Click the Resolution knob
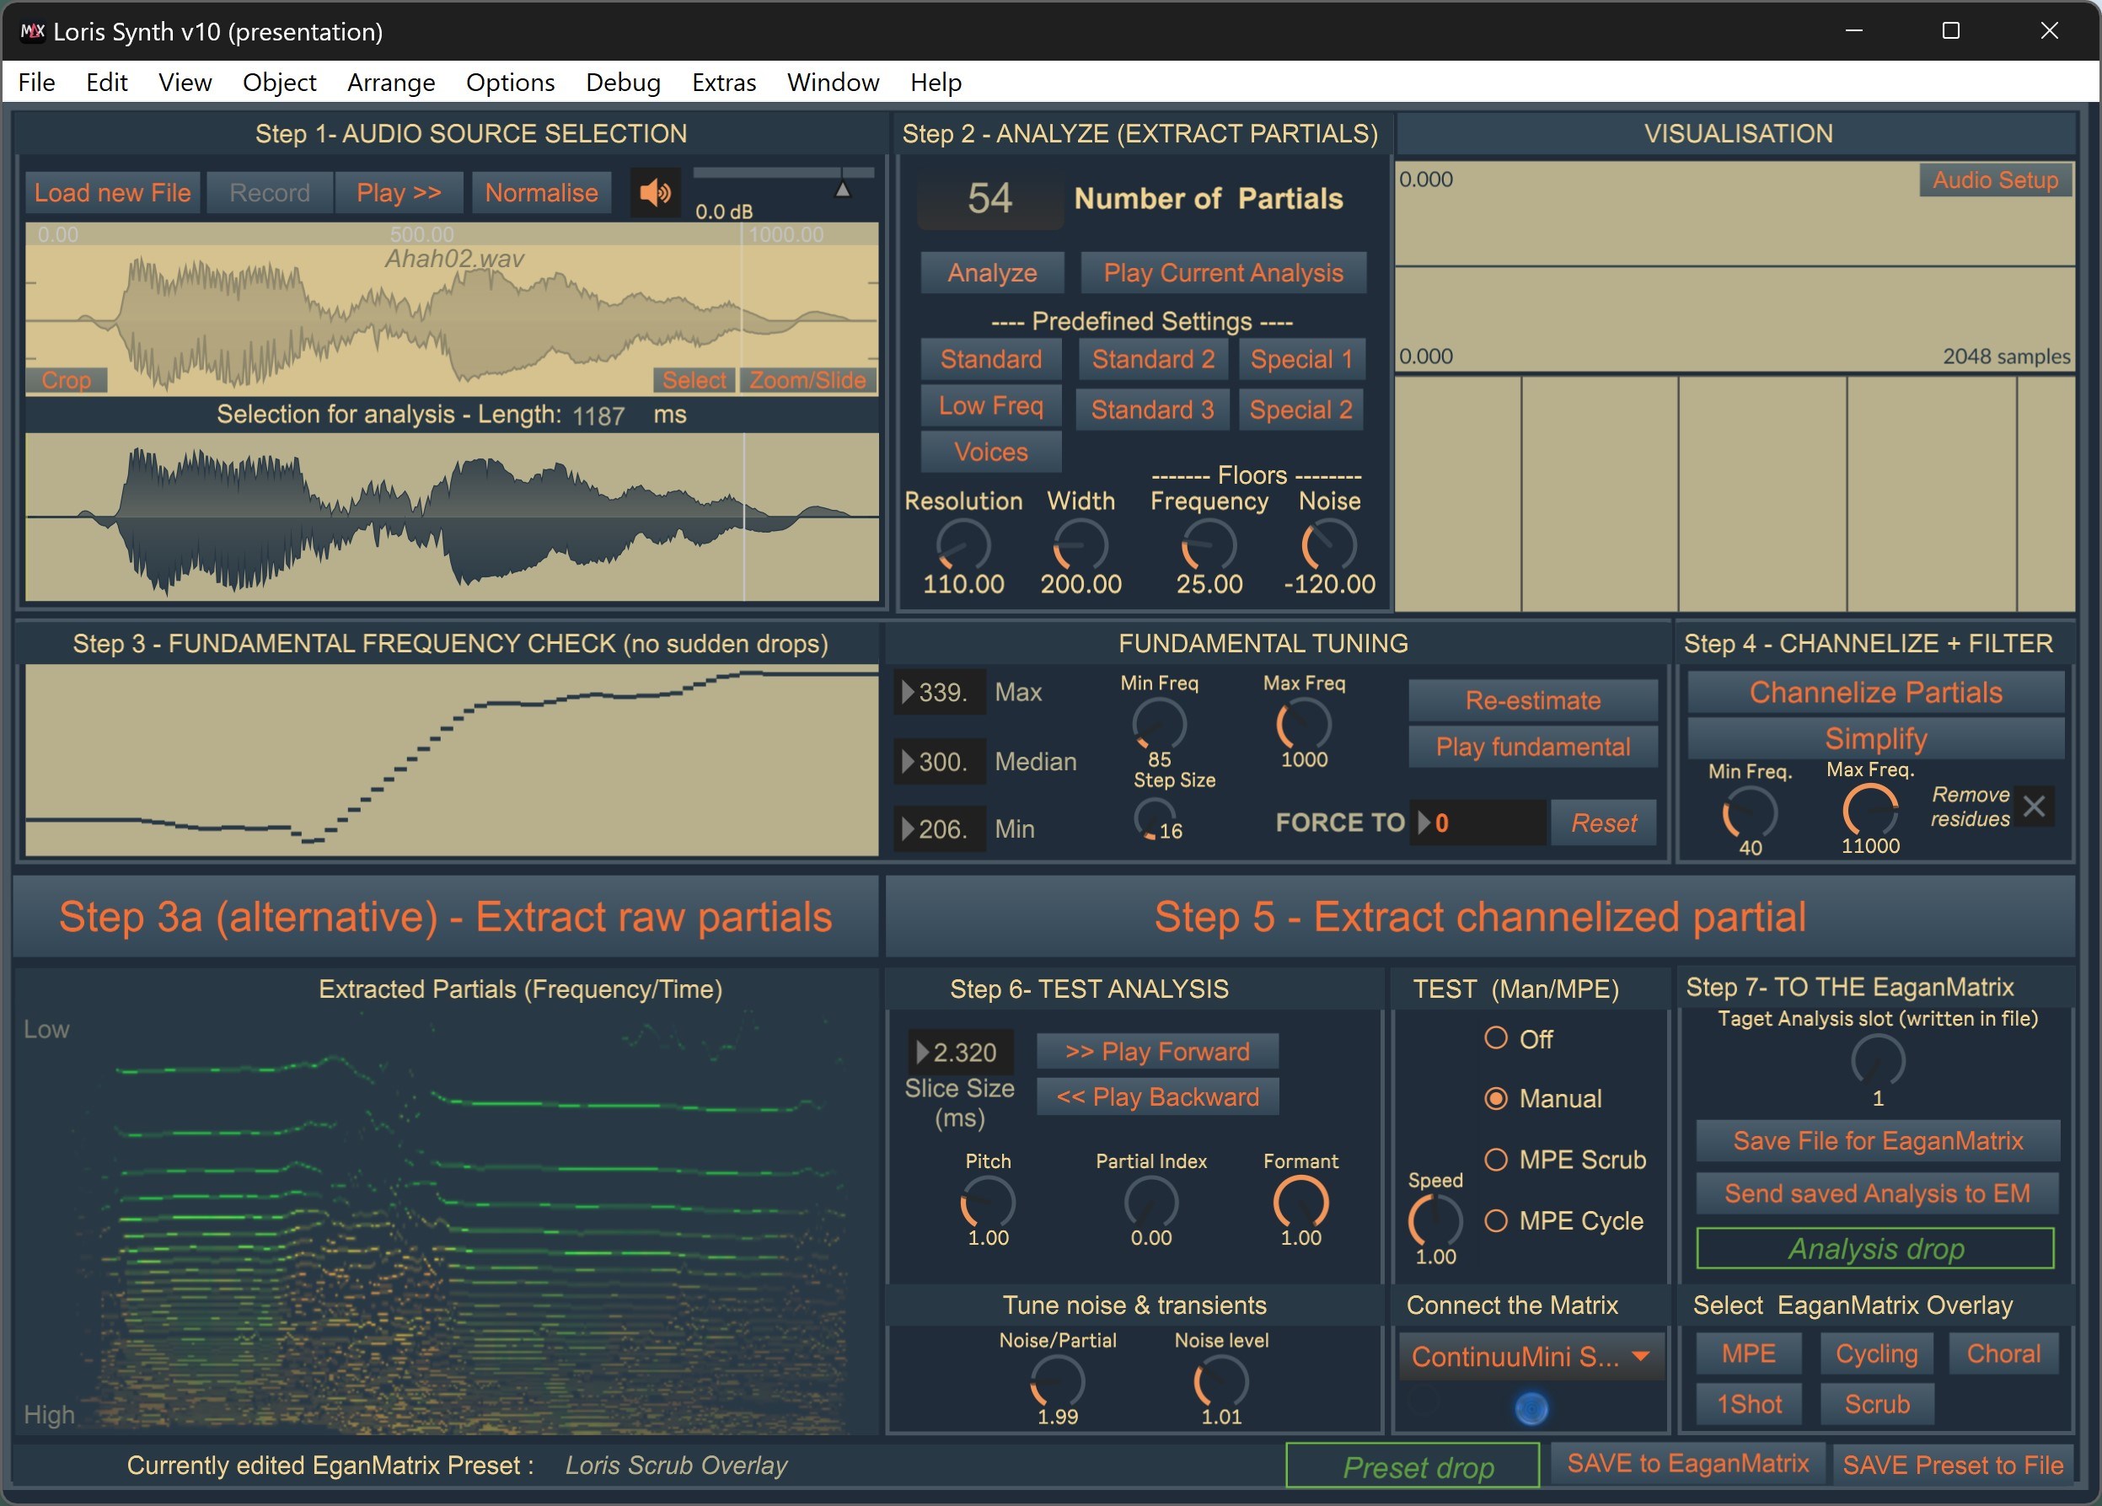This screenshot has width=2102, height=1506. [963, 545]
